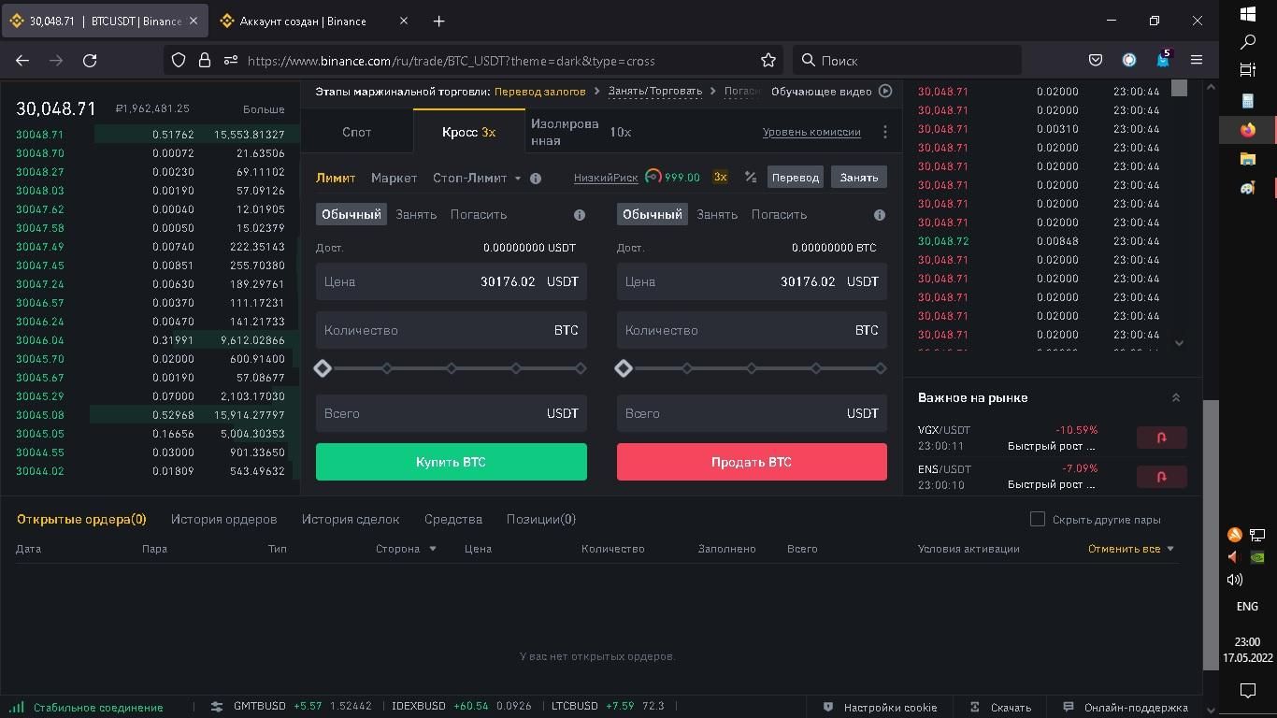The image size is (1277, 718).
Task: Open the percent fee-settings icon
Action: coord(750,177)
